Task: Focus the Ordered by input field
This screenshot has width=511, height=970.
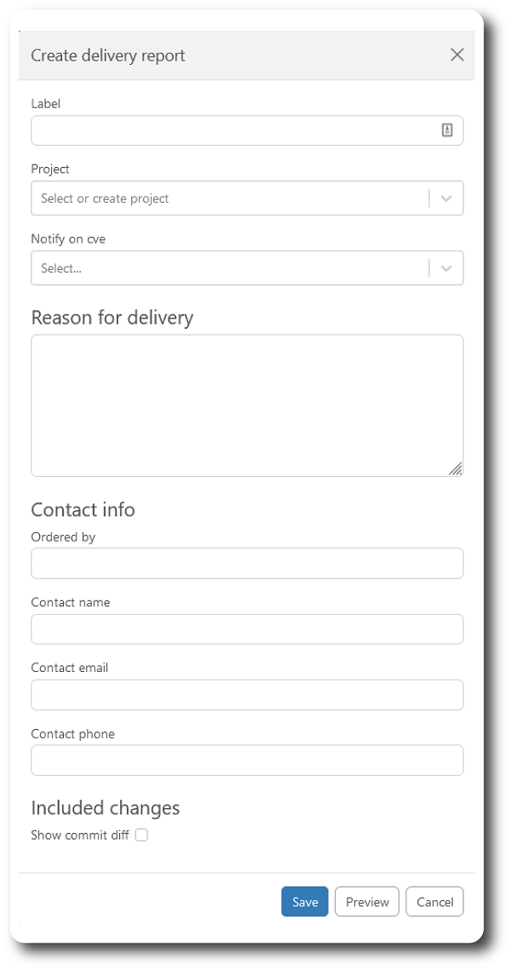Action: tap(247, 564)
